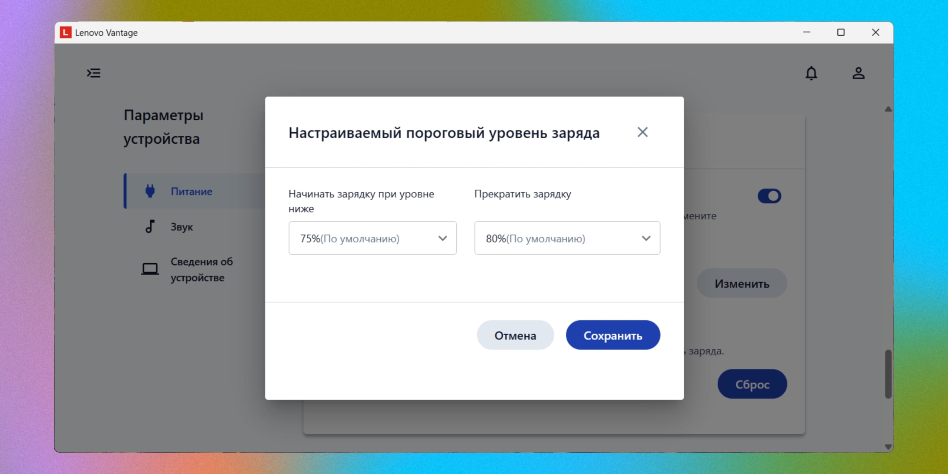948x474 pixels.
Task: Click the Отмена button
Action: coord(515,335)
